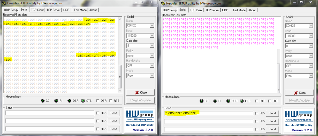Image resolution: width=318 pixels, height=136 pixels.
Task: Open Parity dropdown in COM25 window
Action: coord(152,55)
